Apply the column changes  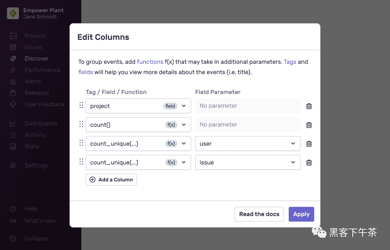point(301,214)
